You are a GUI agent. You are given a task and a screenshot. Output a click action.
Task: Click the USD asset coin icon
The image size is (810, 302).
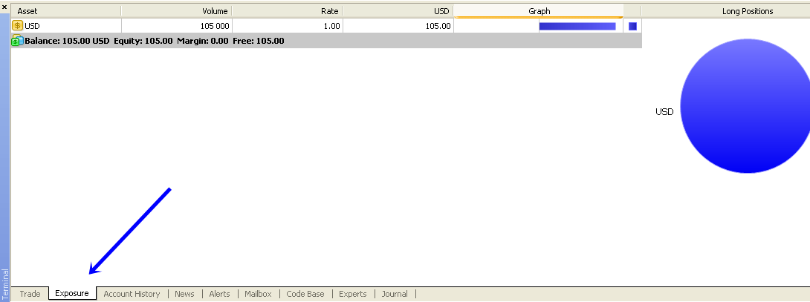coord(17,26)
